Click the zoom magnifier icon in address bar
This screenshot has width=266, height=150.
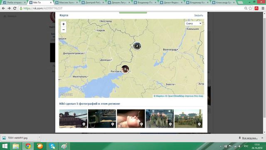pos(246,8)
